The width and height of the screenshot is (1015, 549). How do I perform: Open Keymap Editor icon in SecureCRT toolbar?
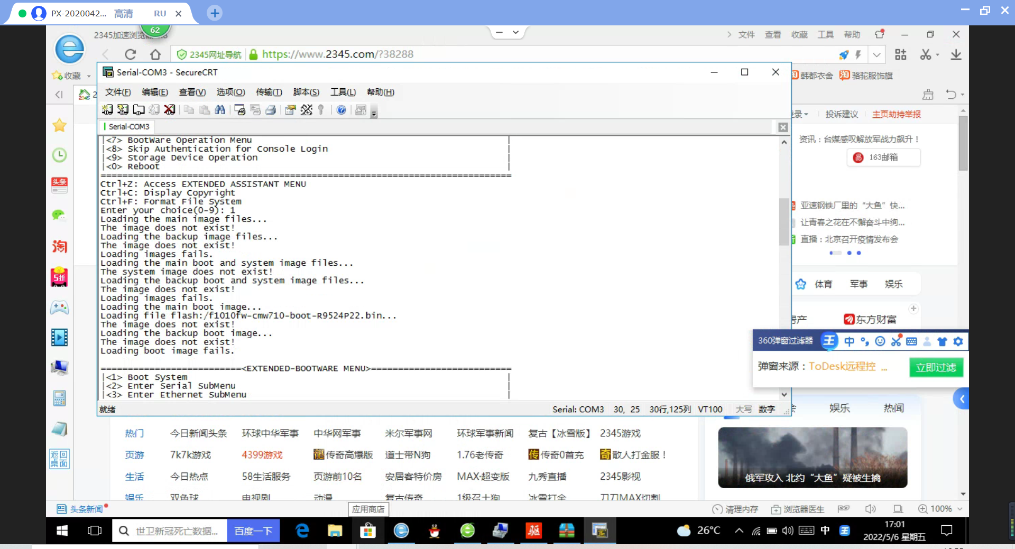point(306,109)
